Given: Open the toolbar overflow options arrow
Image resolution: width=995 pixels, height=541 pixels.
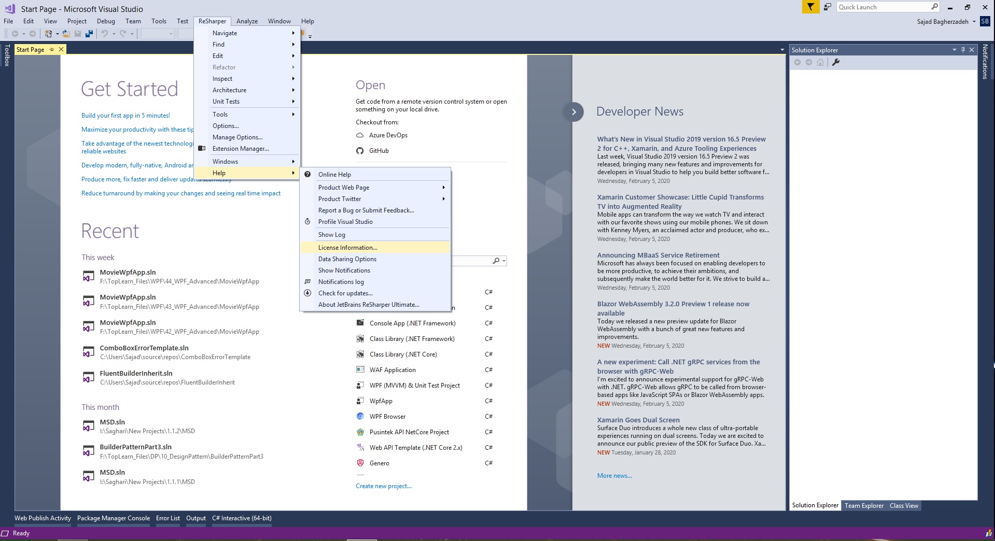Looking at the screenshot, I should [310, 36].
